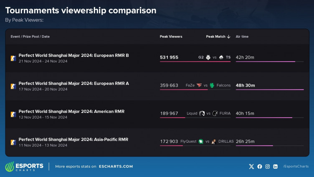
Task: Click the date 21 Nov 2024 - 24 Nov 2024
Action: point(43,61)
